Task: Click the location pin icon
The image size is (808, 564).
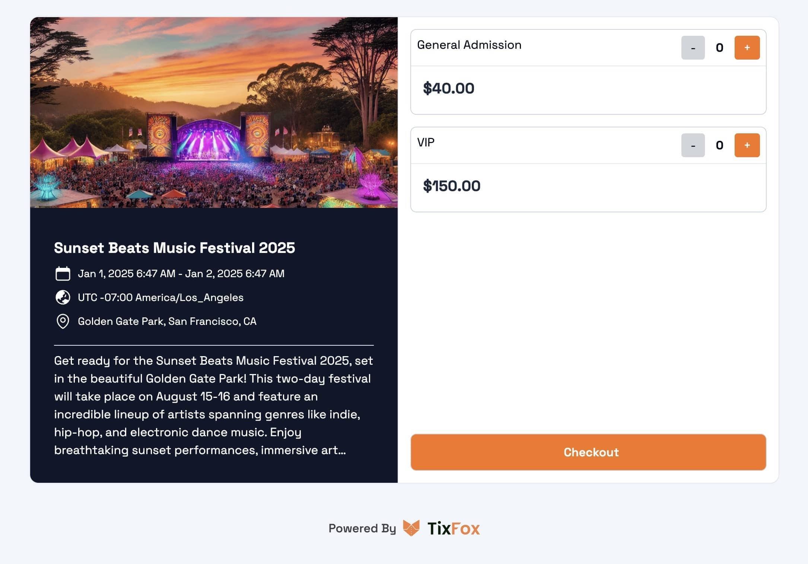Action: [63, 321]
